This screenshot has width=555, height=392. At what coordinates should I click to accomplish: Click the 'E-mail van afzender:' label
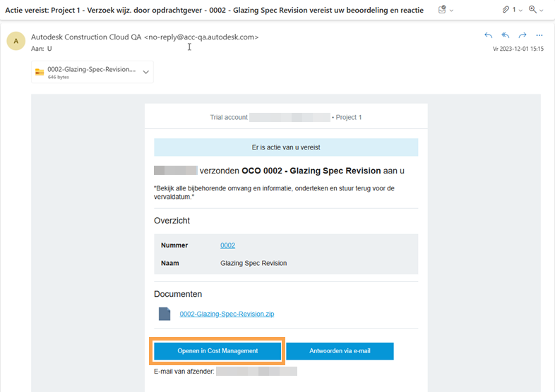pos(184,372)
